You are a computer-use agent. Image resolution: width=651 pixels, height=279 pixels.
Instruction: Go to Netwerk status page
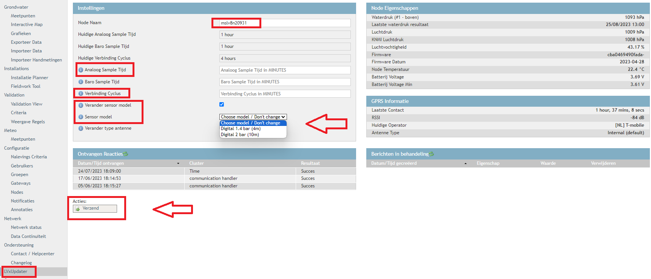point(26,227)
